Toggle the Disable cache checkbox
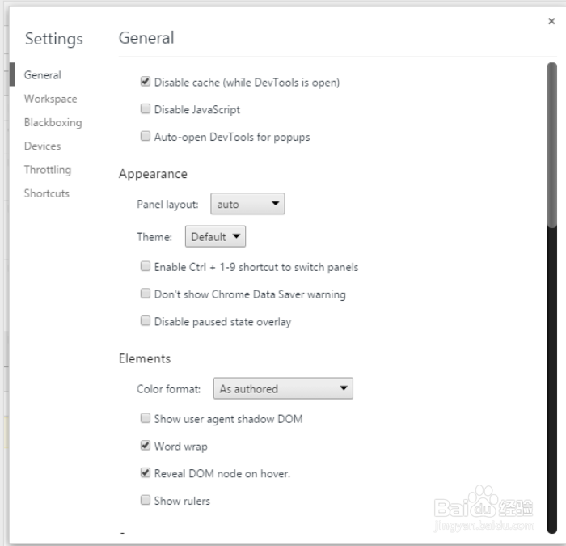Screen dimensions: 566x546 click(146, 82)
